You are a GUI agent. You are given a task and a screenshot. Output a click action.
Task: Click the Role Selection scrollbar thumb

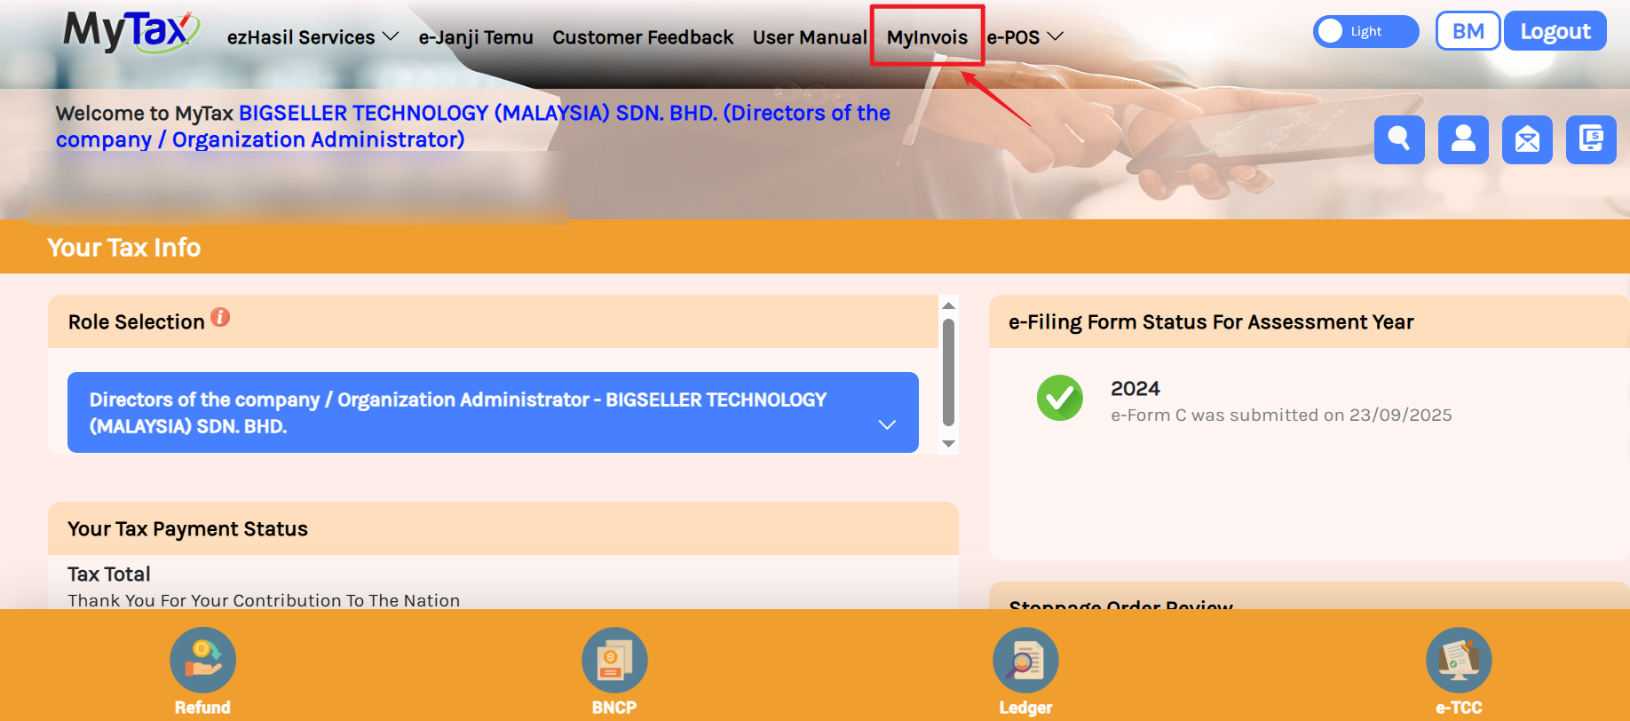coord(948,373)
